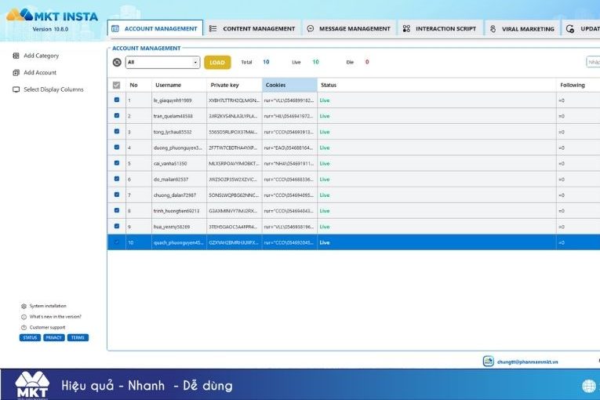Click the yellow LOAD button
600x400 pixels.
(x=217, y=63)
